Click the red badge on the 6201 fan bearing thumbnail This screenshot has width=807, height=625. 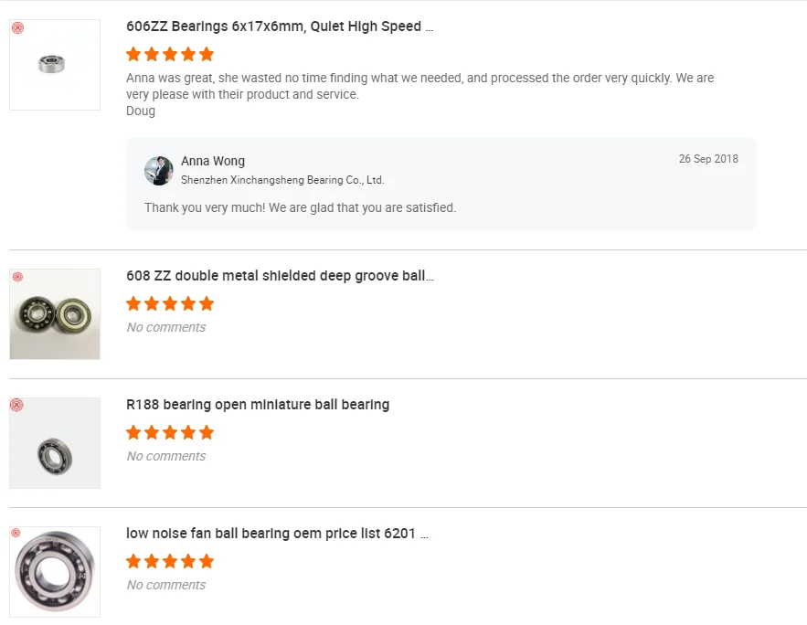pos(17,534)
